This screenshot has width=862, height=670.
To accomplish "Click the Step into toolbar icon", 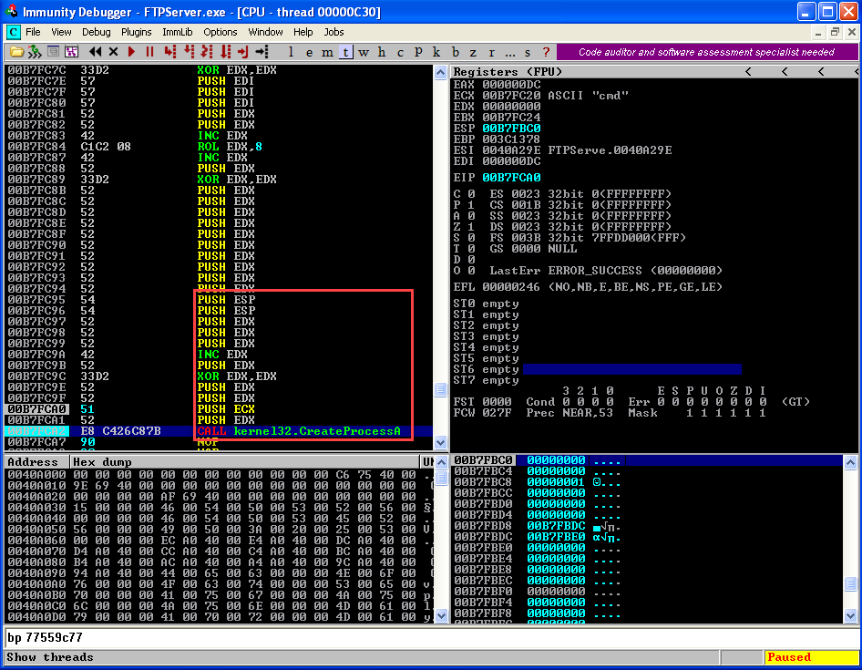I will 170,52.
